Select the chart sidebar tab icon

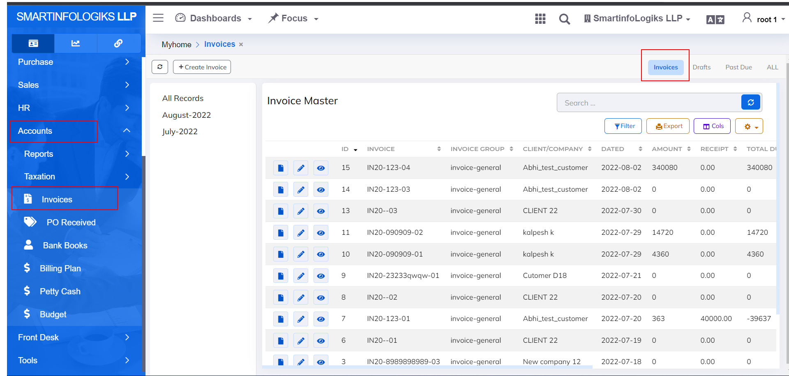76,43
